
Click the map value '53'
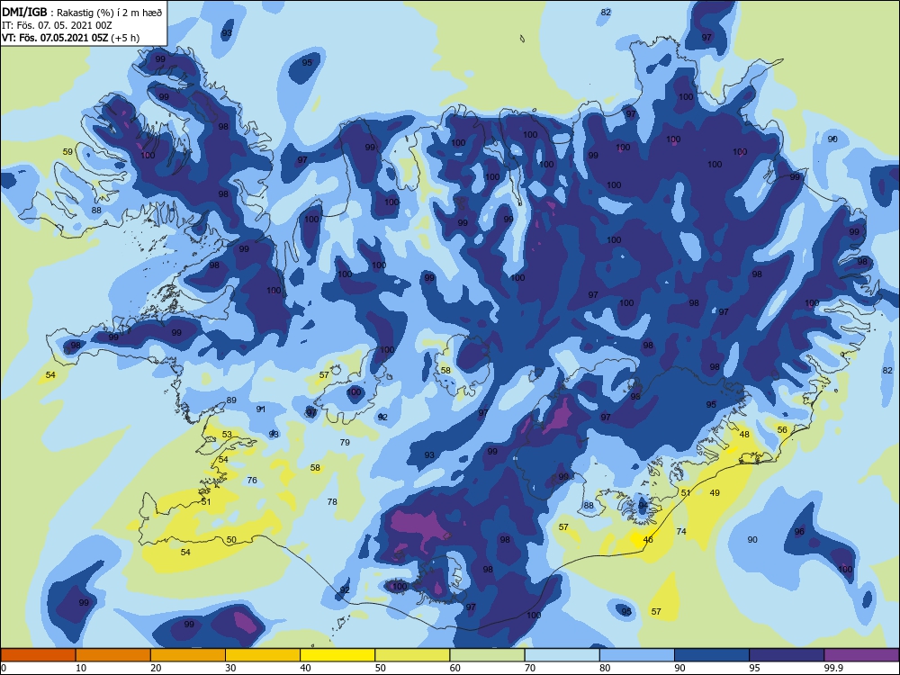click(x=227, y=434)
